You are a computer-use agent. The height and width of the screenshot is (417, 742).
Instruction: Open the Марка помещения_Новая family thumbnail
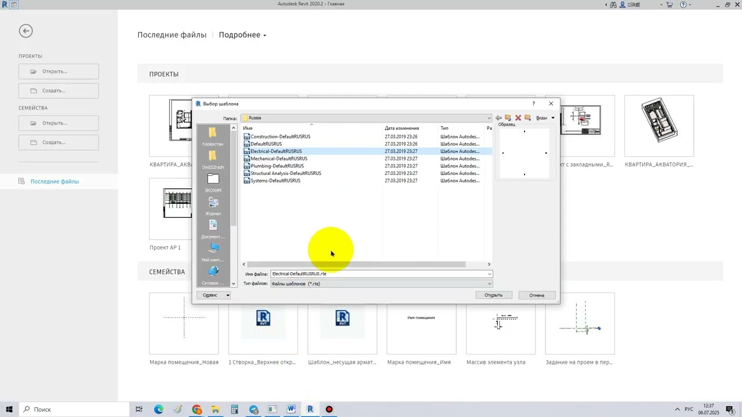pos(184,323)
